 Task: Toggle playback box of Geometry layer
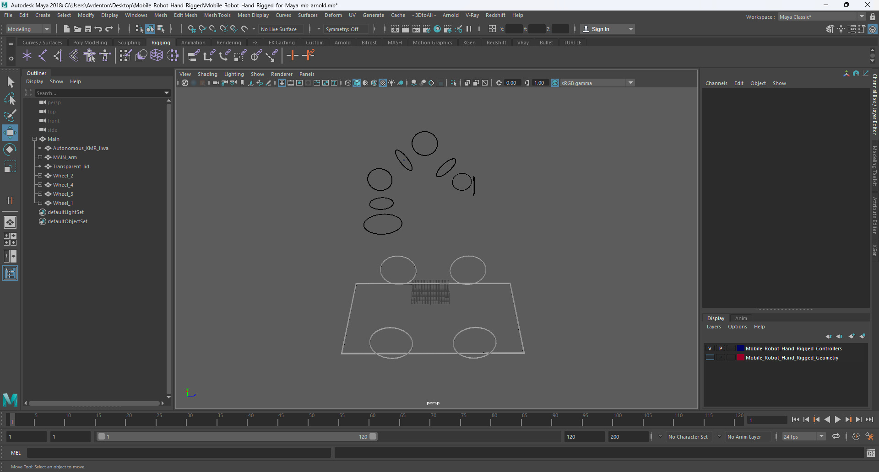click(721, 358)
